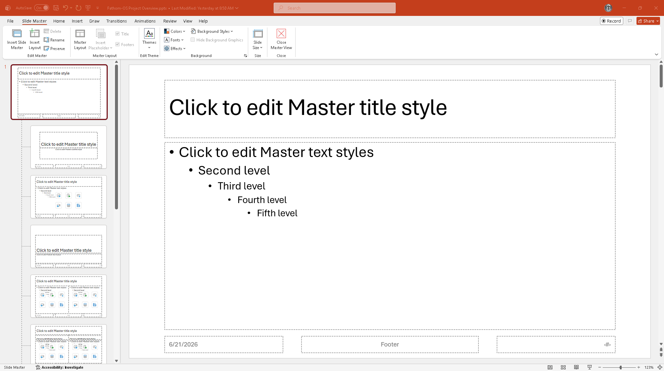The width and height of the screenshot is (664, 371).
Task: Open the Effects dropdown
Action: coord(175,48)
